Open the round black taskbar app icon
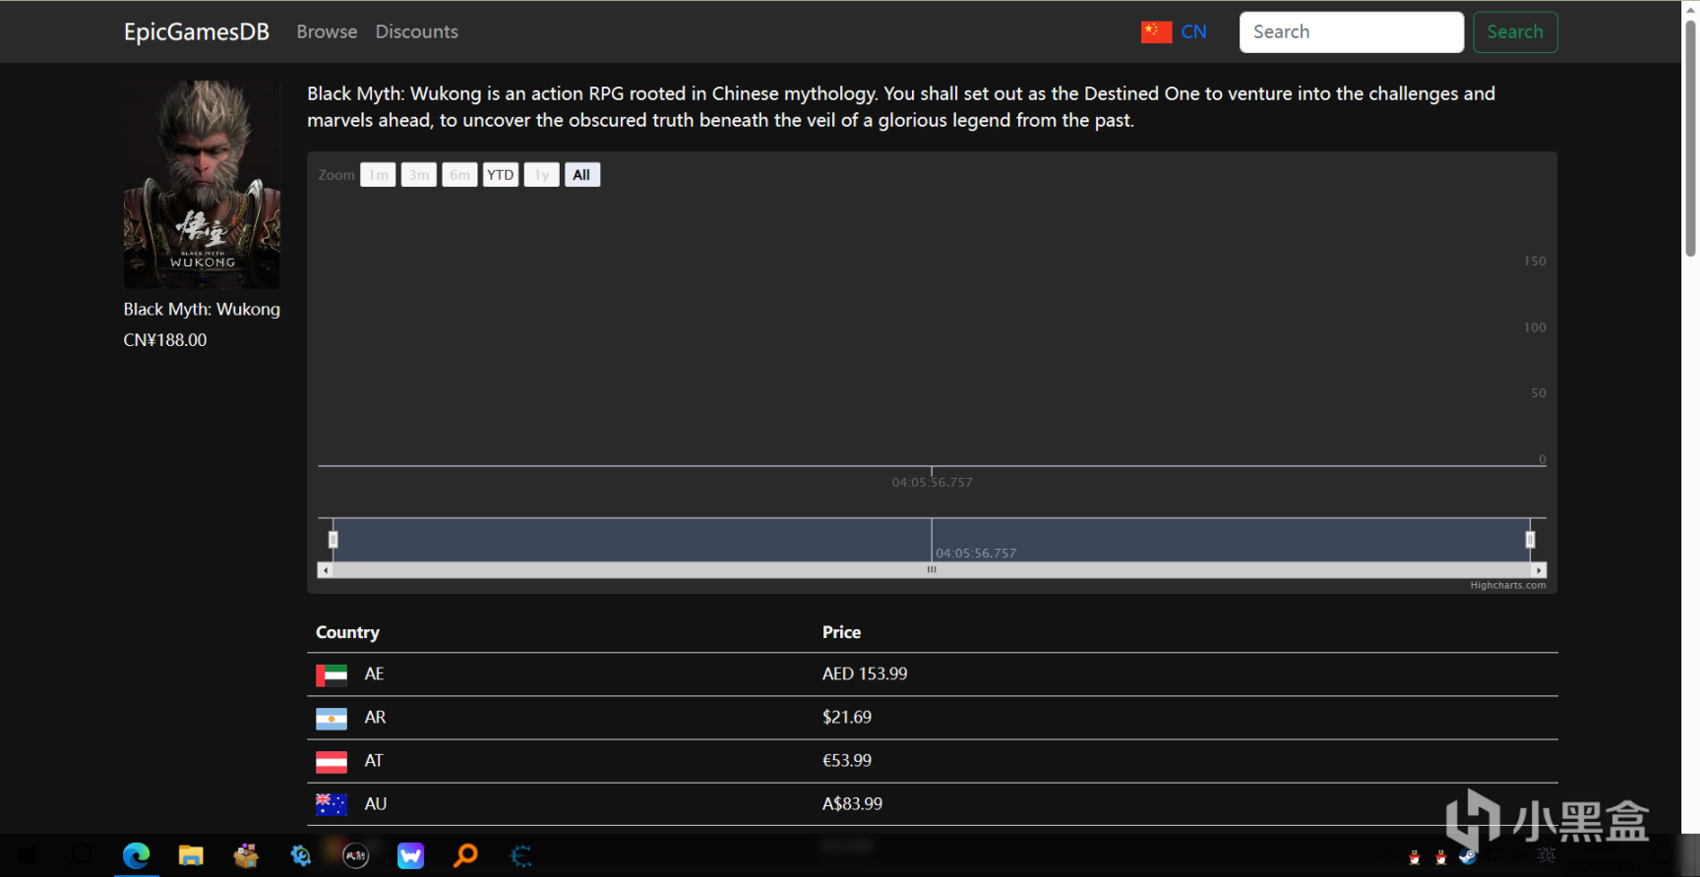The width and height of the screenshot is (1700, 877). click(356, 855)
